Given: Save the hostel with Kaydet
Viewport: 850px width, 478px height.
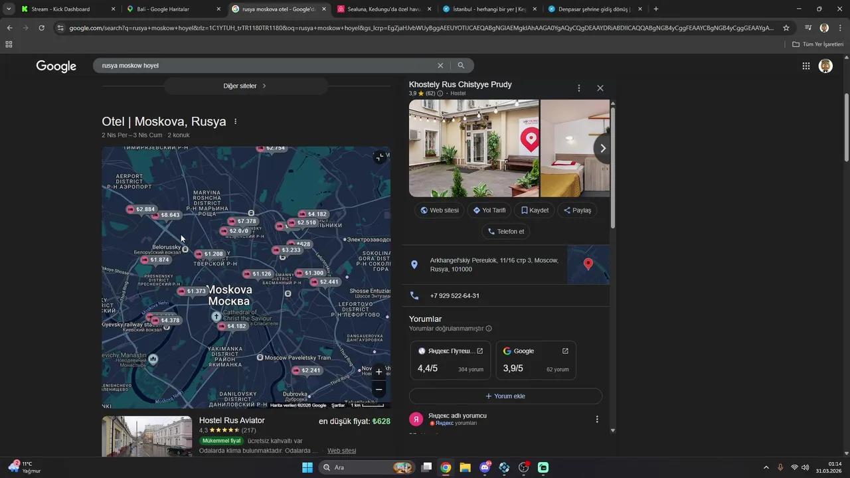Looking at the screenshot, I should [x=535, y=210].
